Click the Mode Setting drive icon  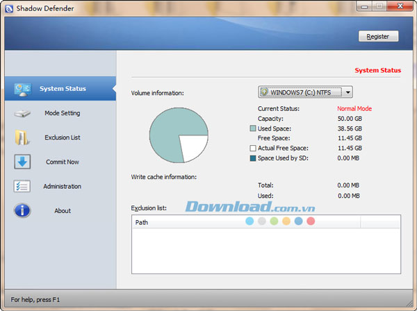pos(22,113)
